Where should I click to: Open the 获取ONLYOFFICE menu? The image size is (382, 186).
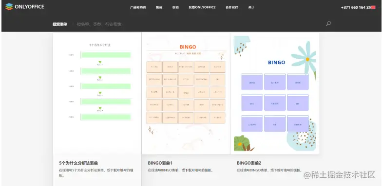tap(202, 7)
